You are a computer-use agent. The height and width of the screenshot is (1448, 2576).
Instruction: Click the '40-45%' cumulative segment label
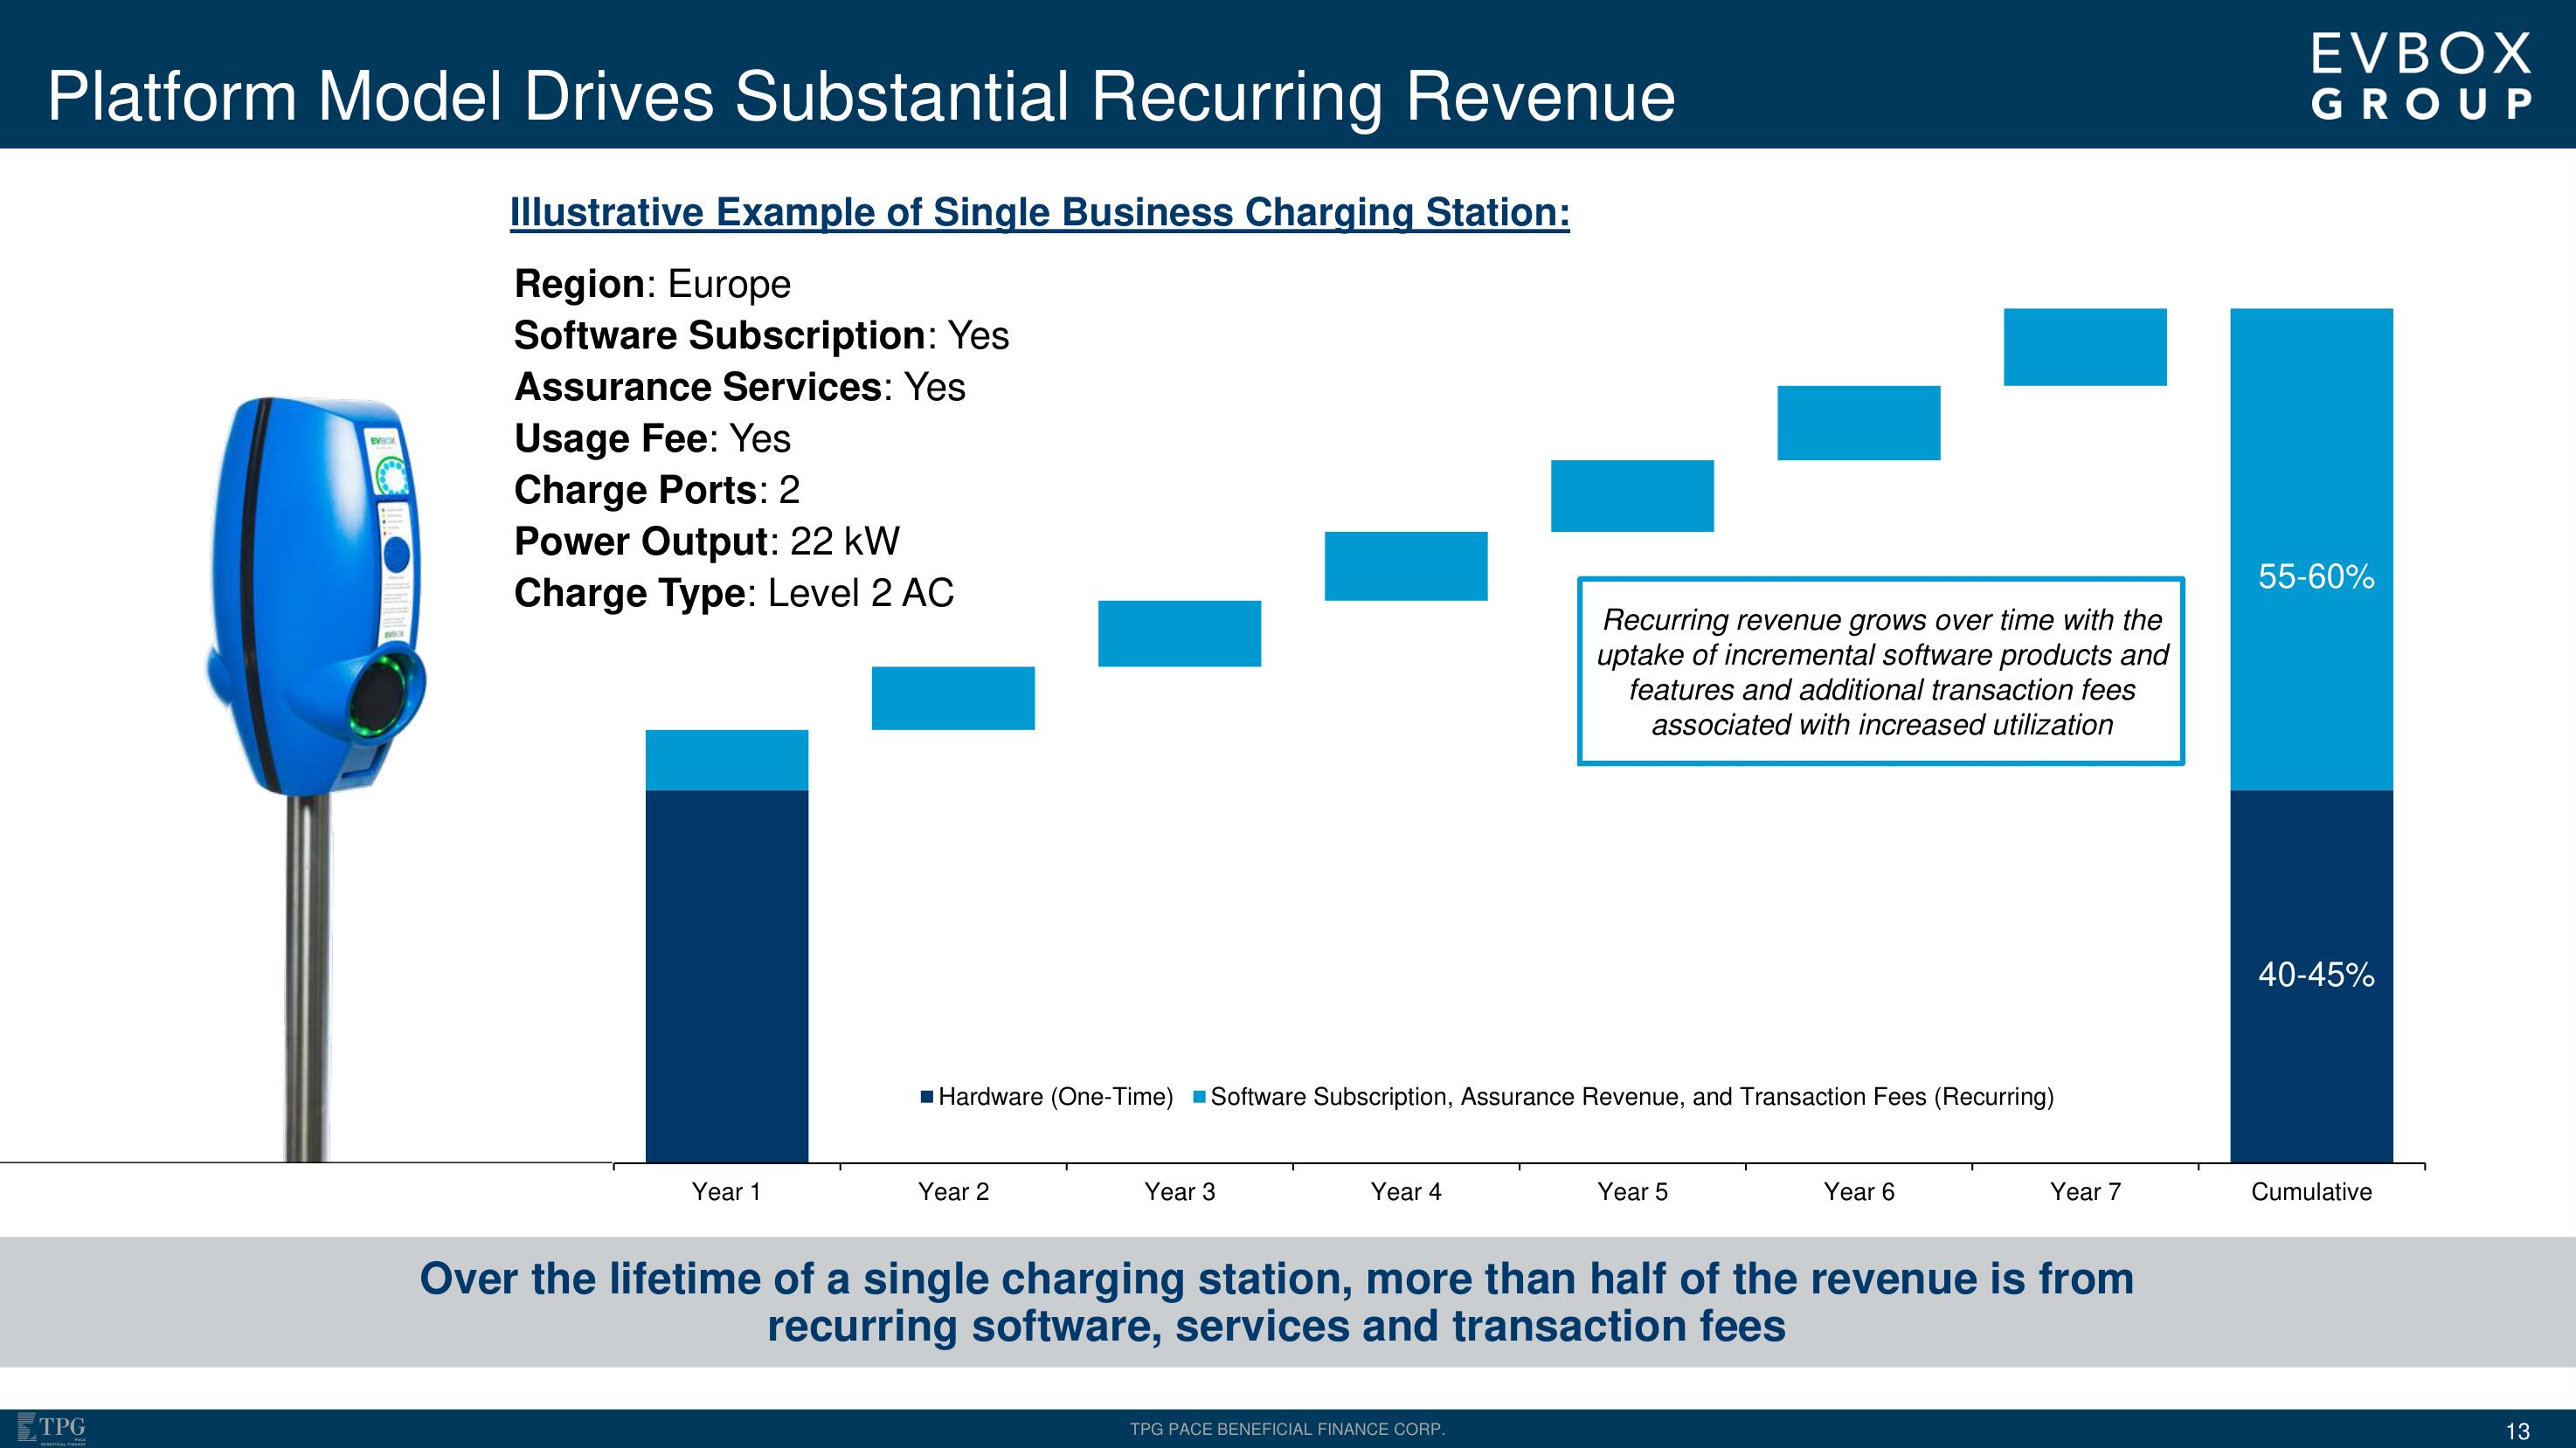tap(2316, 976)
